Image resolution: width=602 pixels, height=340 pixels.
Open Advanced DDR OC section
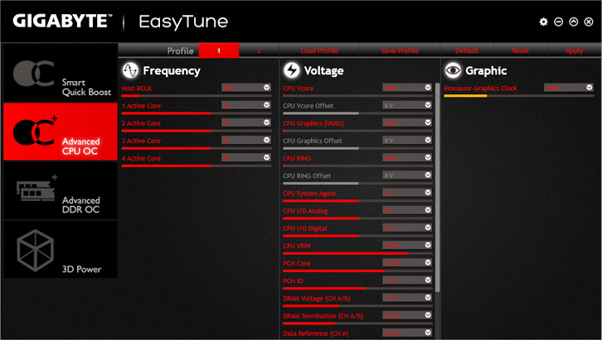(61, 190)
